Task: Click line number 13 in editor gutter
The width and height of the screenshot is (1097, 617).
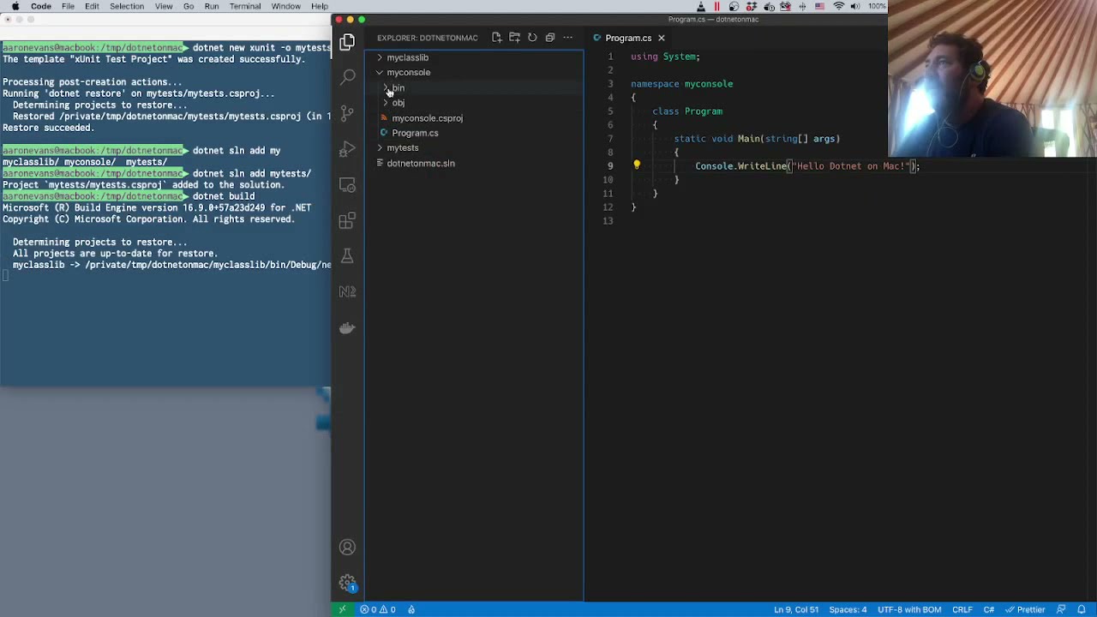Action: 608,221
